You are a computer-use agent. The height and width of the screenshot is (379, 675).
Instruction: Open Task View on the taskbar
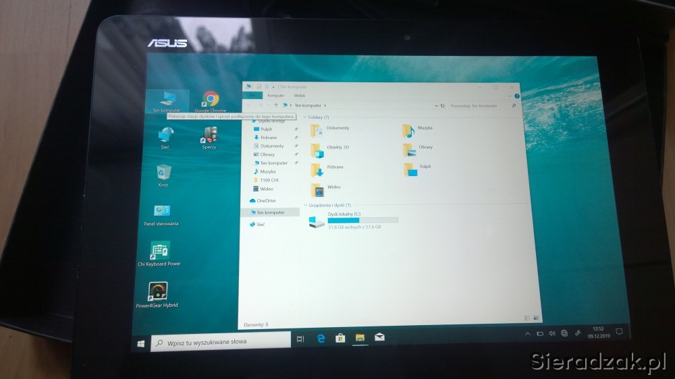point(300,339)
